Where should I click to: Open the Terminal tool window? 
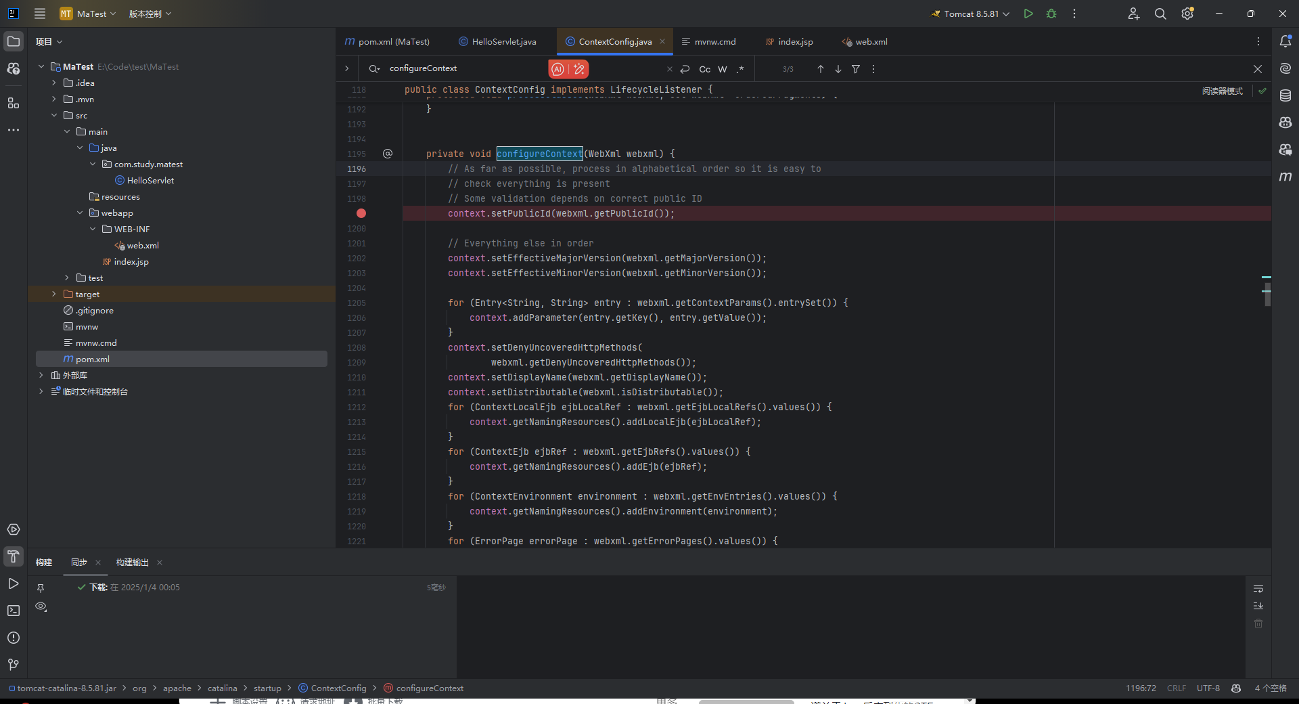14,611
